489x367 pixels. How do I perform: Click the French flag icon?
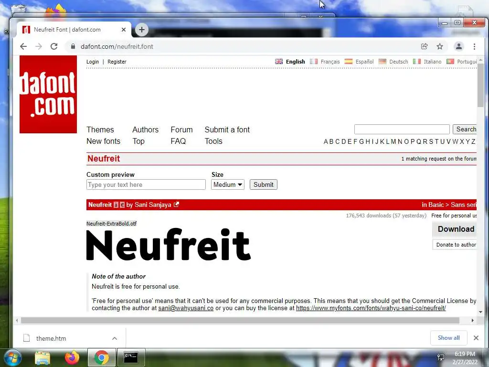click(x=314, y=62)
